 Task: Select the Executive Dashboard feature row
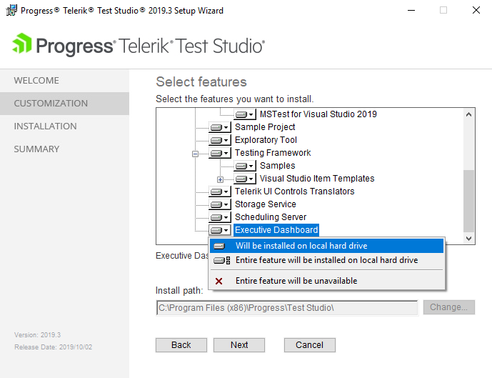(276, 230)
